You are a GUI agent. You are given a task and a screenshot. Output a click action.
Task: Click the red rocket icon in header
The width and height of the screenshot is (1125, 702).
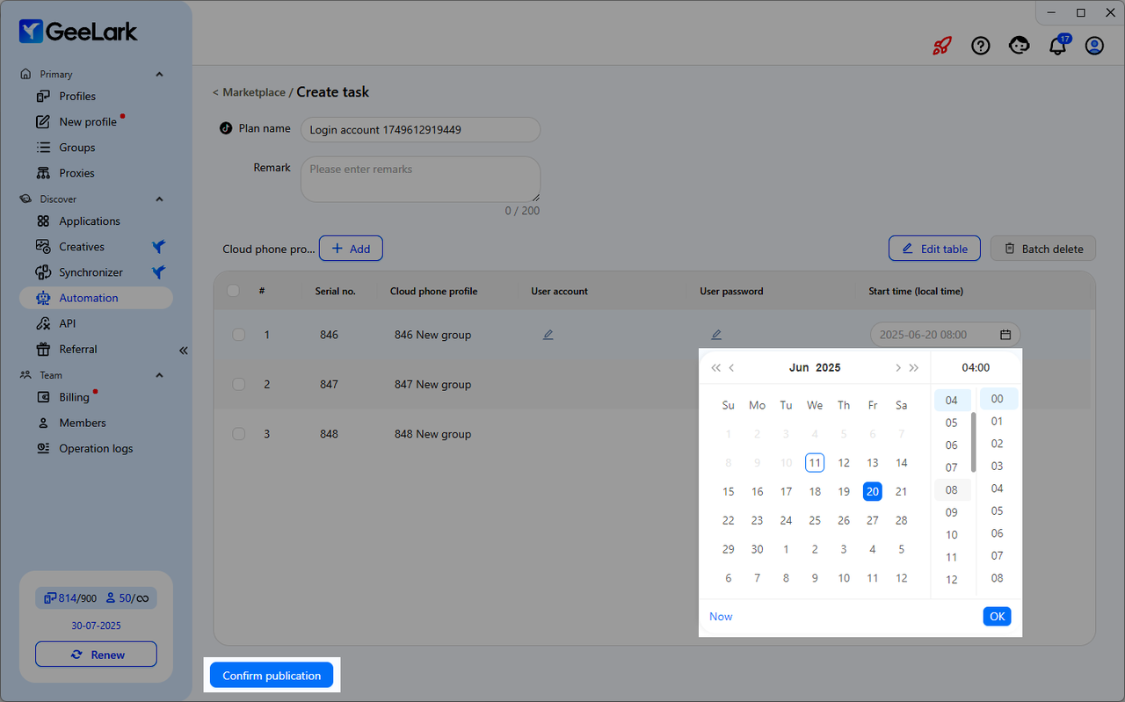(x=942, y=46)
